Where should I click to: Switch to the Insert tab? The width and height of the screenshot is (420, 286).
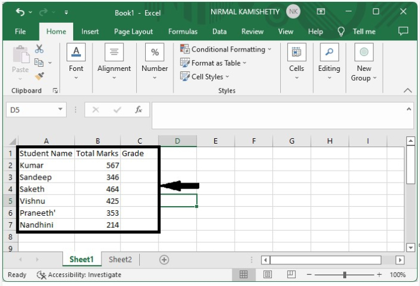coord(90,32)
